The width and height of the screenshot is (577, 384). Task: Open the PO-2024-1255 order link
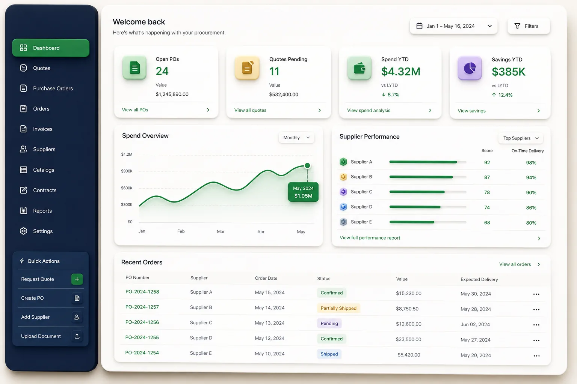142,337
